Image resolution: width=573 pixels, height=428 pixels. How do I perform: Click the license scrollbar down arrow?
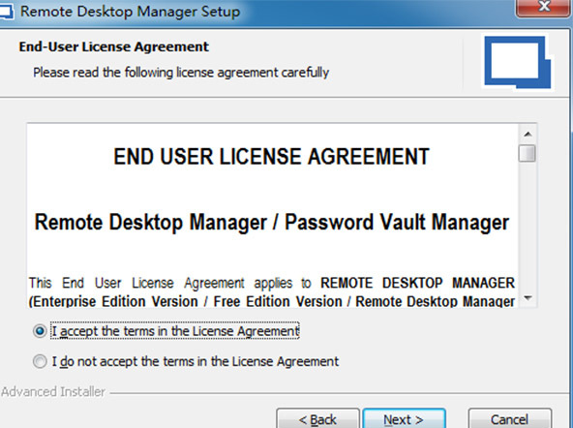click(528, 298)
